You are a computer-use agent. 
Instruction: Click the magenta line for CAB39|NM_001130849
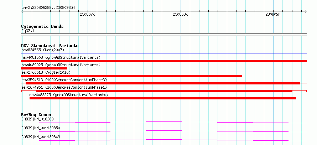[x=164, y=140]
